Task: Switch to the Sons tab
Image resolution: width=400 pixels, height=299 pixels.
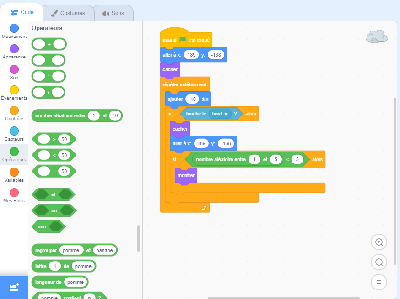Action: point(114,13)
